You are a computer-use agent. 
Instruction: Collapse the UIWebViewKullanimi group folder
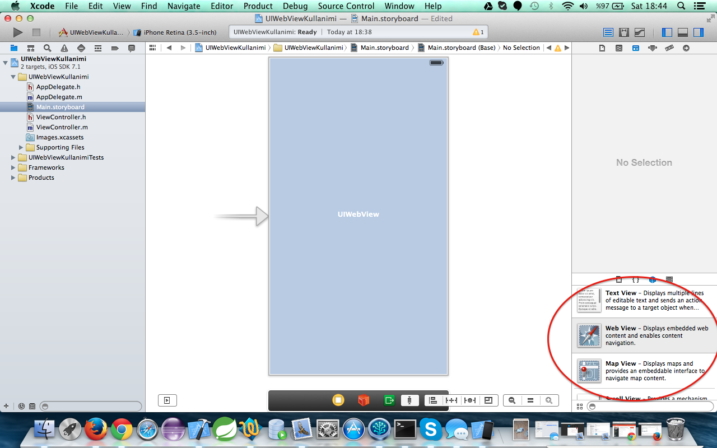13,77
